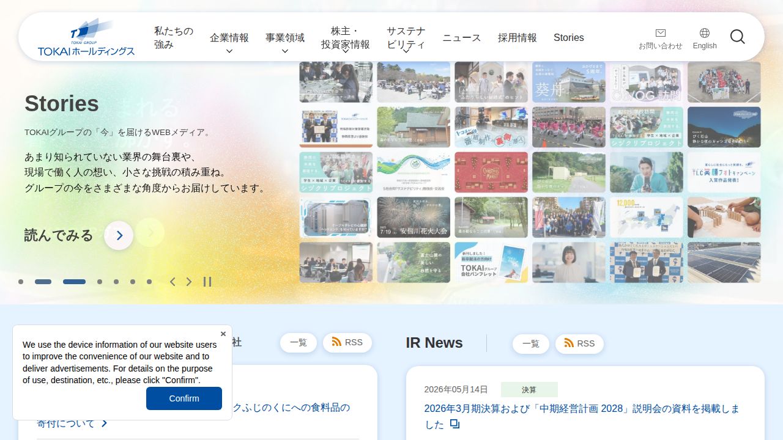Click the IR News heading
This screenshot has height=440, width=783.
point(434,343)
